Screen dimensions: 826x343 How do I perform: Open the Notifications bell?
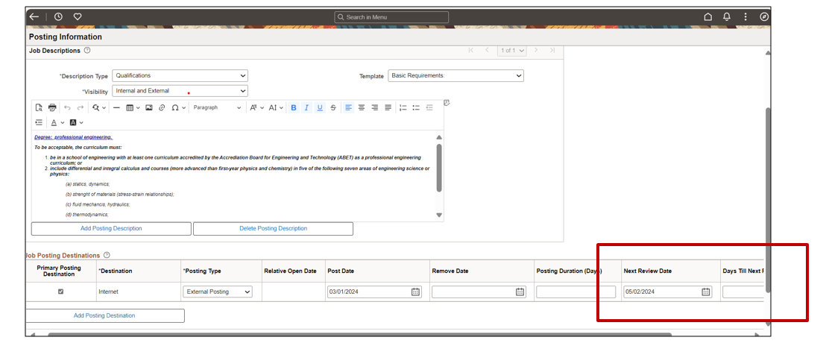pyautogui.click(x=727, y=17)
